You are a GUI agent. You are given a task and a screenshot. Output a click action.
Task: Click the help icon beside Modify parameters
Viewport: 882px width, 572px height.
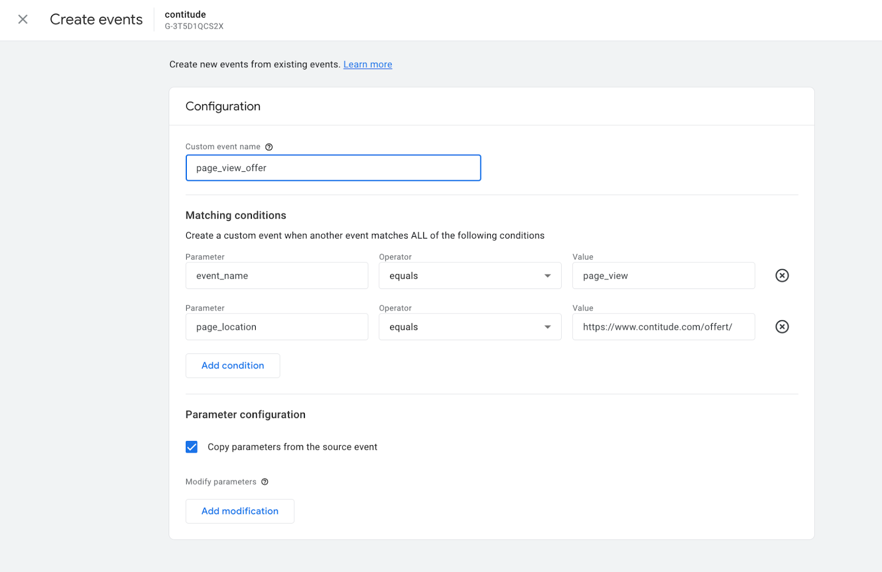pos(265,482)
